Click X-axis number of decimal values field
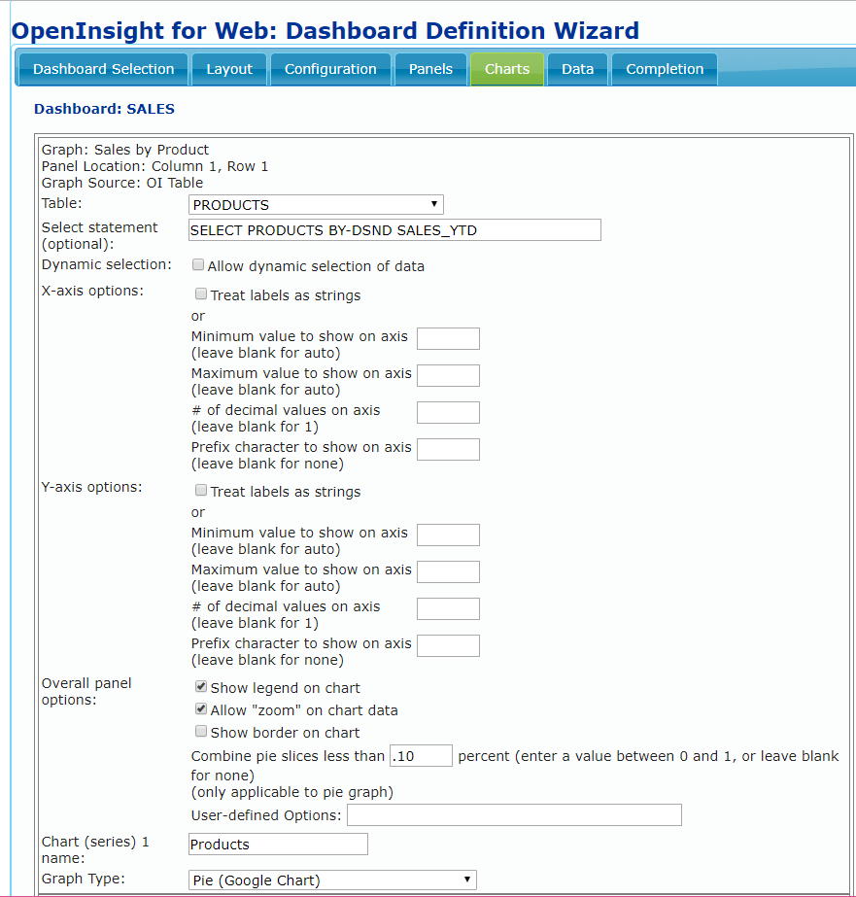This screenshot has height=897, width=856. (x=448, y=412)
